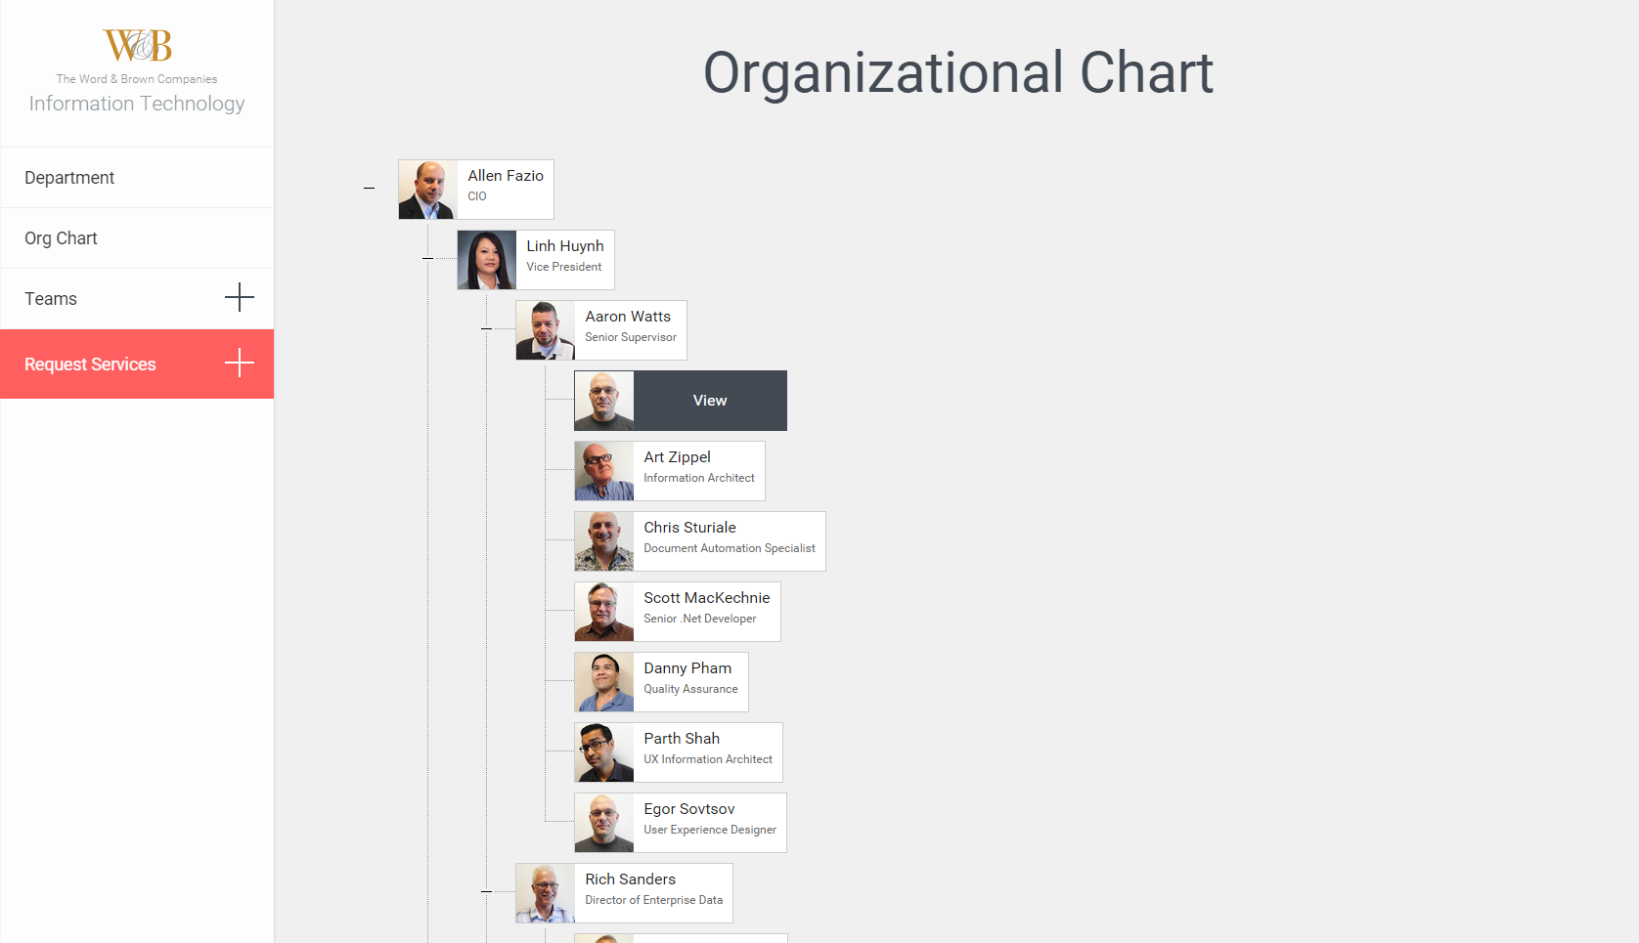Collapse Allen Fazio's org tree branch
The image size is (1639, 943).
(x=369, y=189)
